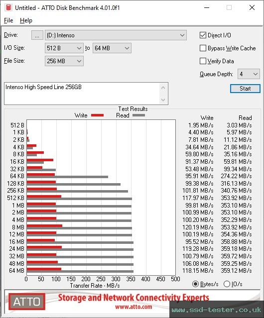
Task: Enable the Verify Data checkbox
Action: pos(203,61)
